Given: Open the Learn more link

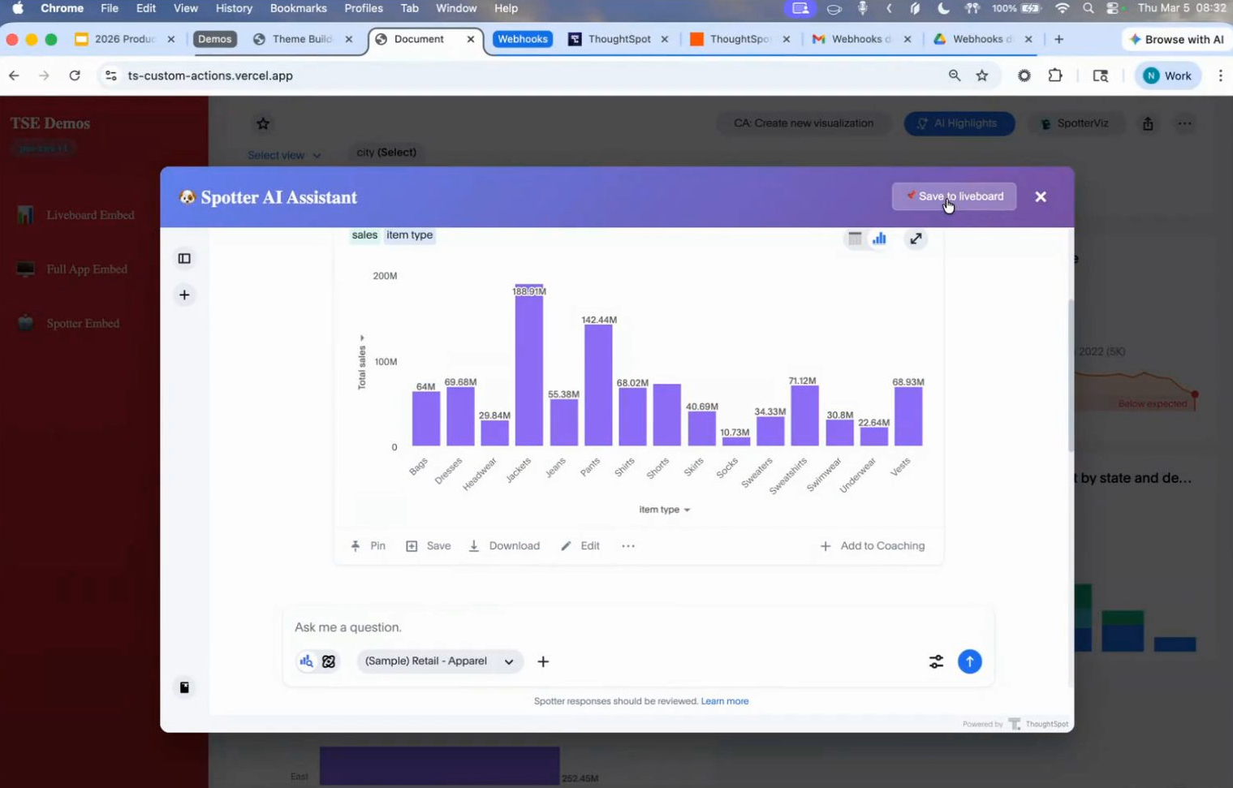Looking at the screenshot, I should (x=724, y=701).
